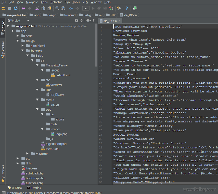Click the Replace search icon
The image size is (218, 194).
(63, 8)
